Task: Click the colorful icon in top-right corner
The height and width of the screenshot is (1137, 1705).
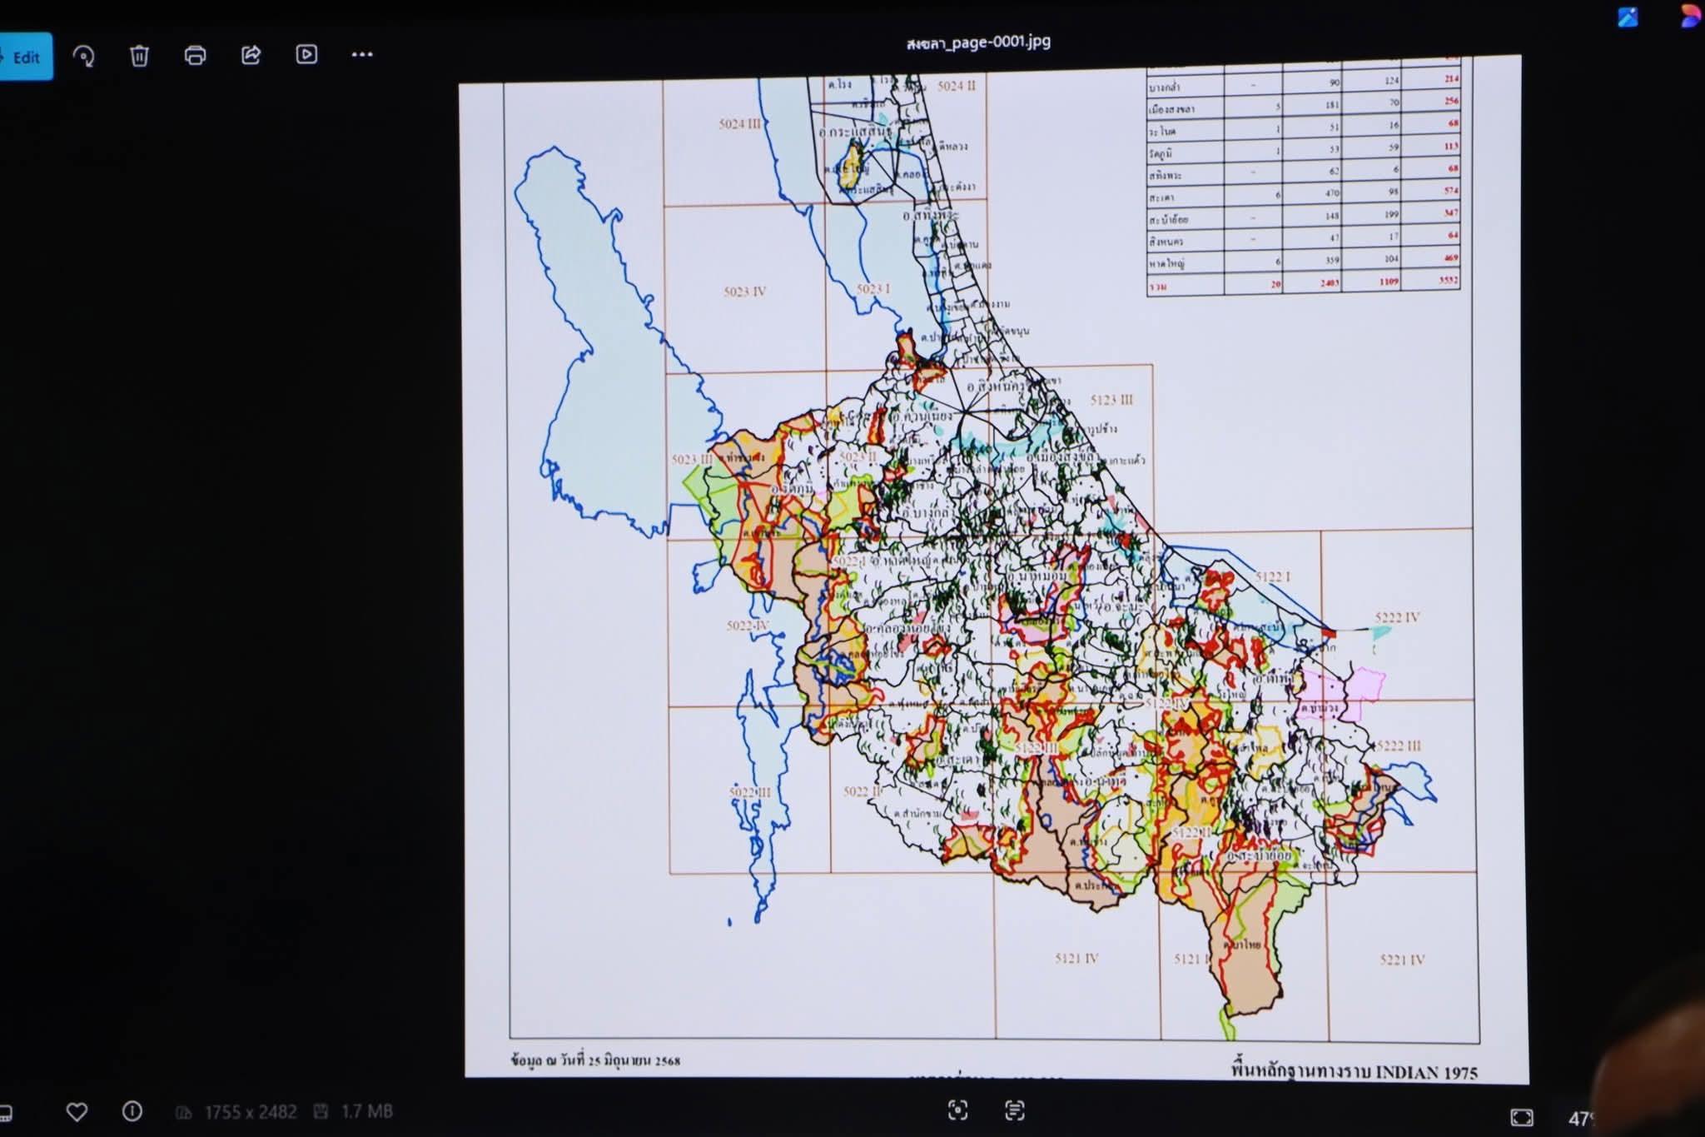Action: (x=1690, y=17)
